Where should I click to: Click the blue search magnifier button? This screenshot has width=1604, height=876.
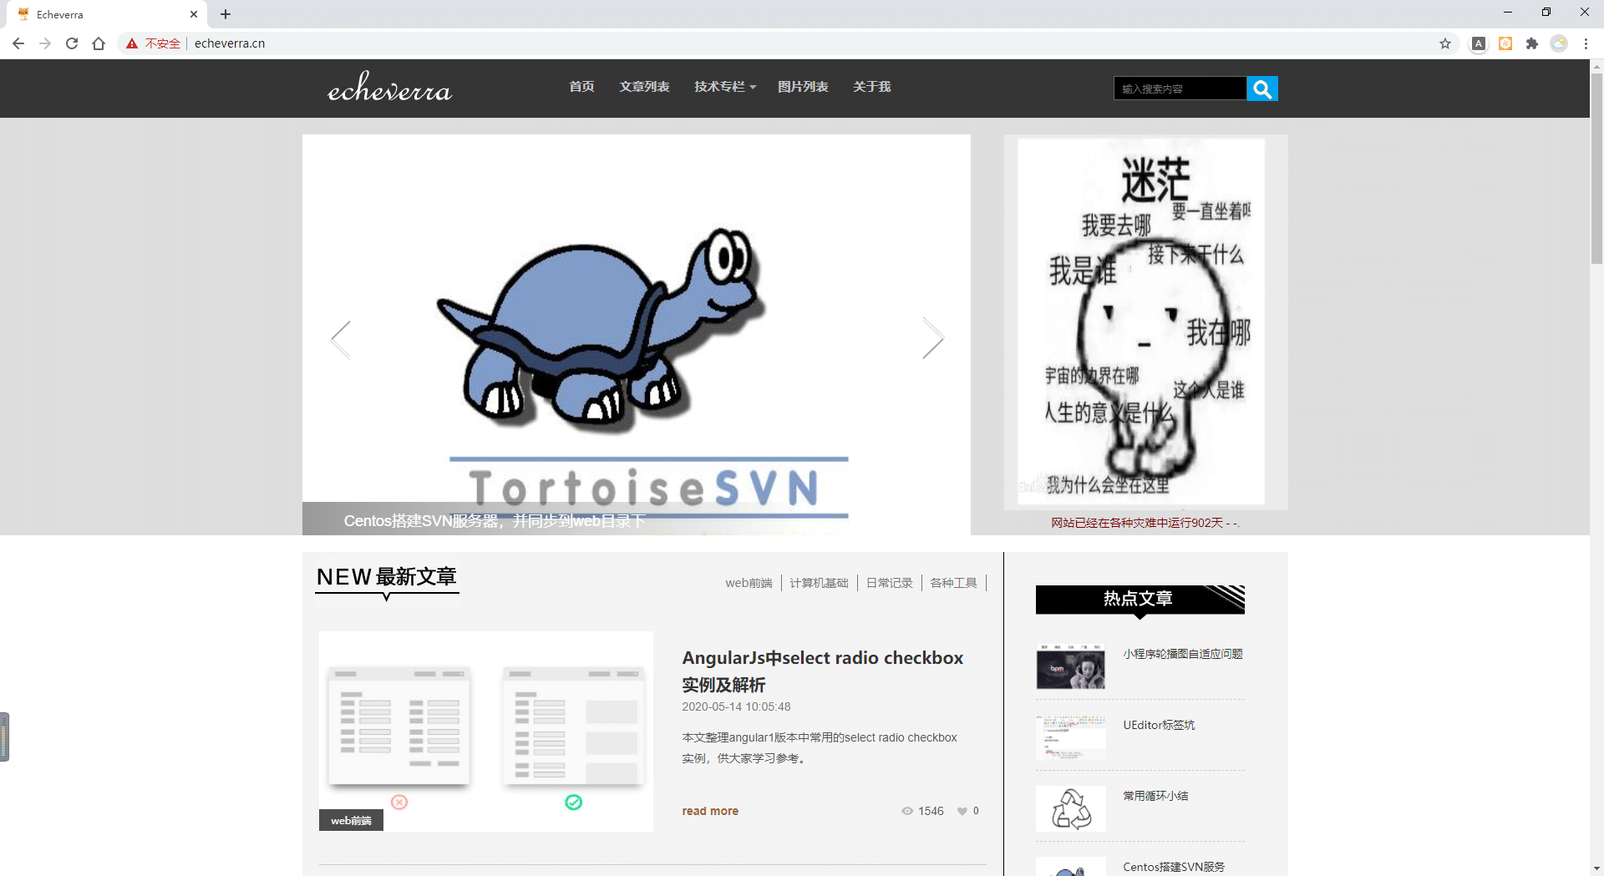tap(1261, 89)
